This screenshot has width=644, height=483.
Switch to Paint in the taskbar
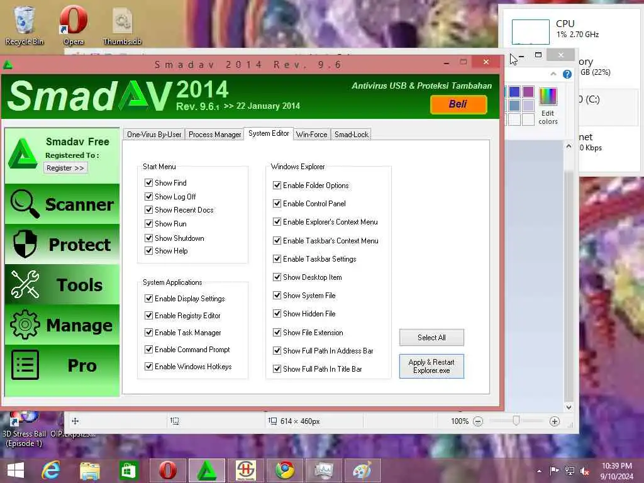[363, 470]
